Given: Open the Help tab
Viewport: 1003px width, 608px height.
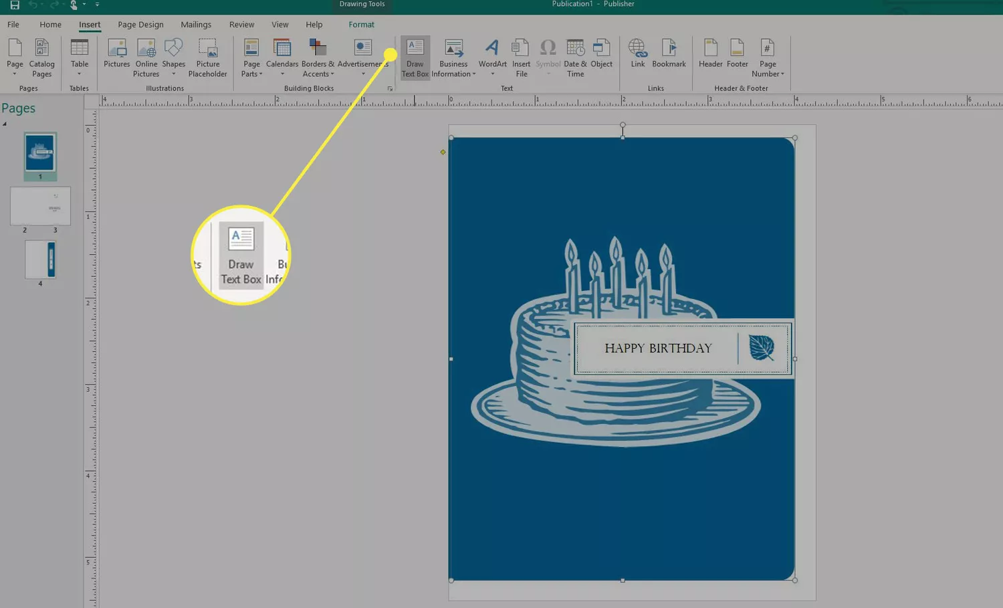Looking at the screenshot, I should 314,25.
